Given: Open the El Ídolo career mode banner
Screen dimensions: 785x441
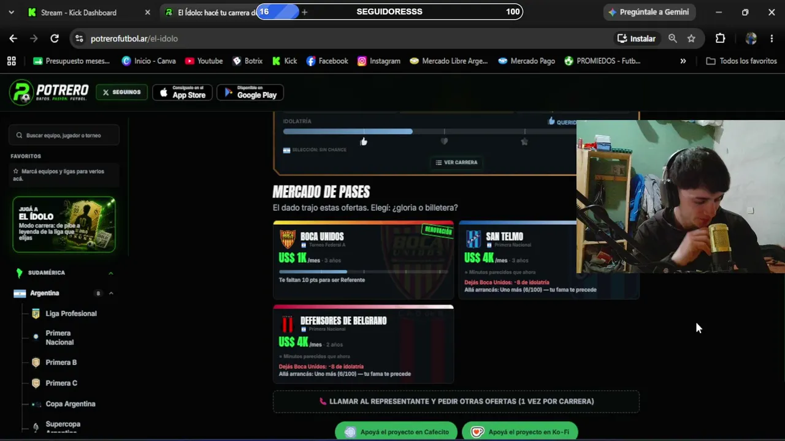Looking at the screenshot, I should [x=64, y=225].
